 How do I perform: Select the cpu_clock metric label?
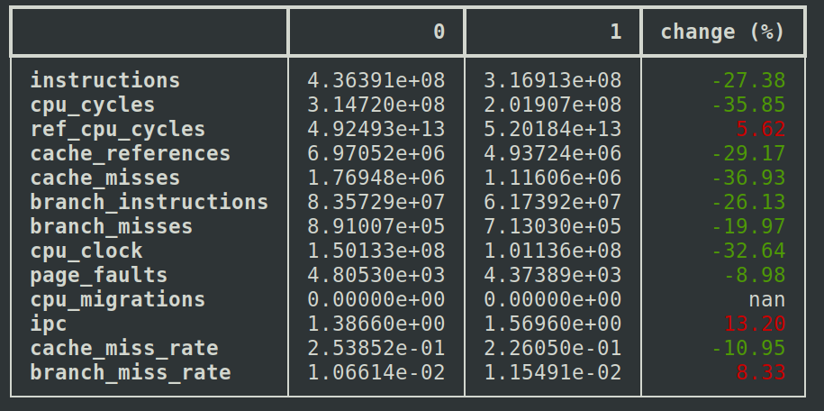tap(86, 251)
